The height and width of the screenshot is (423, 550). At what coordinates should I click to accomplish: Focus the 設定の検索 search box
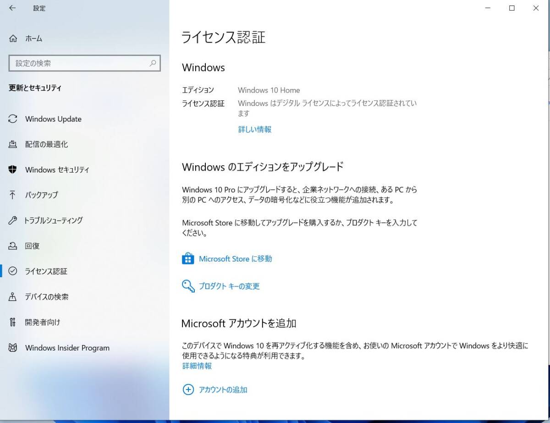click(85, 63)
